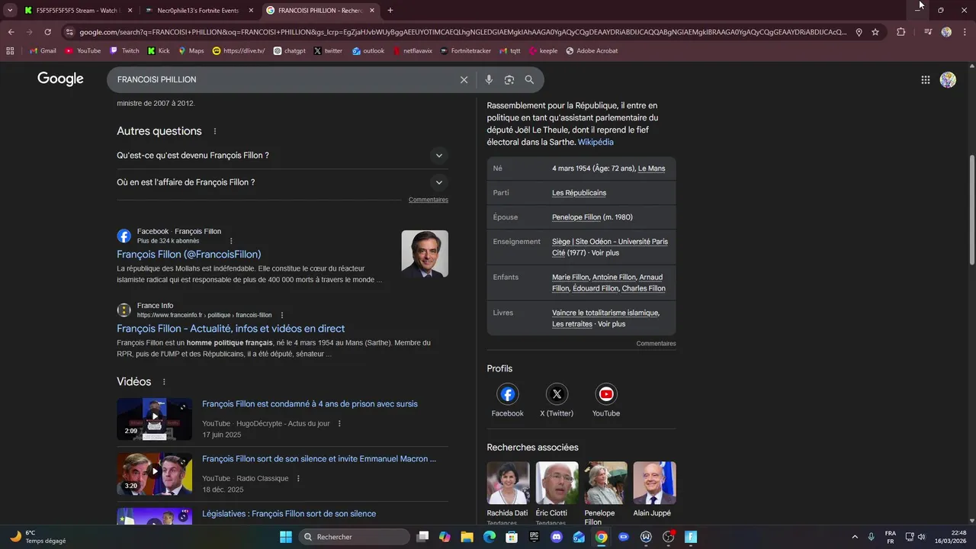Open File Explorer from the taskbar
This screenshot has height=549, width=976.
click(467, 537)
